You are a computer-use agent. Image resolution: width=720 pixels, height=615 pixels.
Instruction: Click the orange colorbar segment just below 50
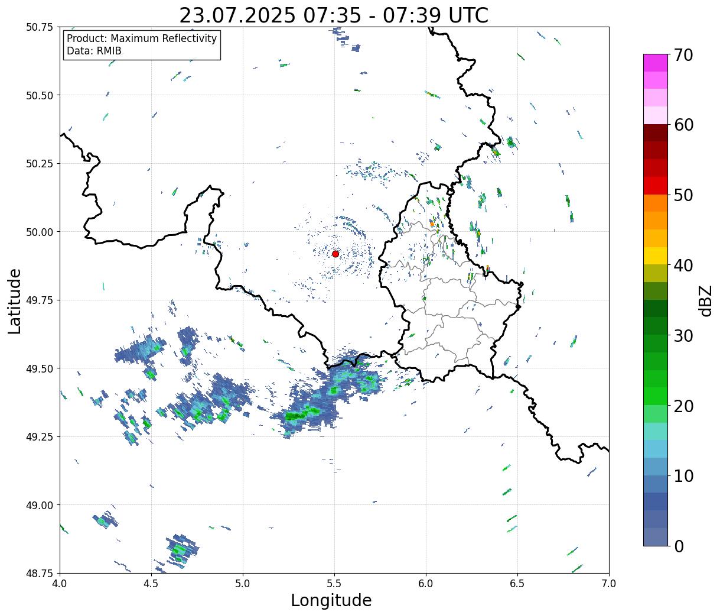(x=656, y=203)
